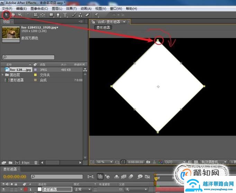This screenshot has height=193, width=236.
Task: Open the 图层(L) menu
Action: (57, 9)
